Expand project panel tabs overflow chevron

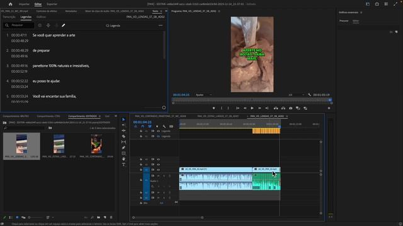click(116, 116)
